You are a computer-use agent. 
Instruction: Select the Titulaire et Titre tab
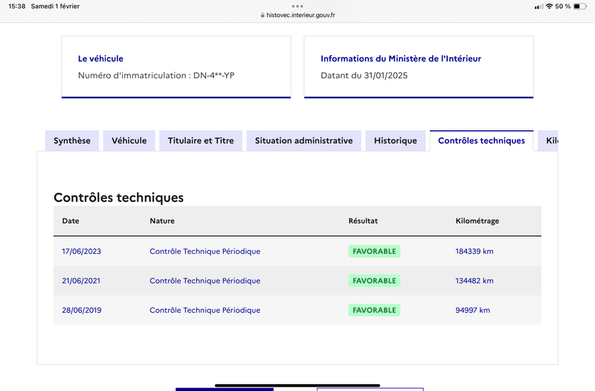pyautogui.click(x=201, y=141)
